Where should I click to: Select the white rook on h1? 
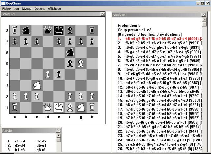(x=92, y=108)
